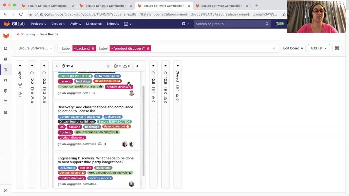Open the GitLab.org group avatar in sidebar
349x196 pixels.
(6, 36)
